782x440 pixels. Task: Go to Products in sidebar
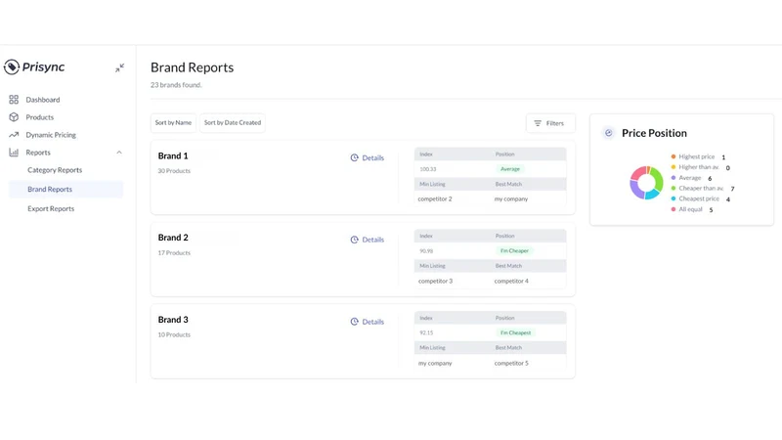point(40,117)
